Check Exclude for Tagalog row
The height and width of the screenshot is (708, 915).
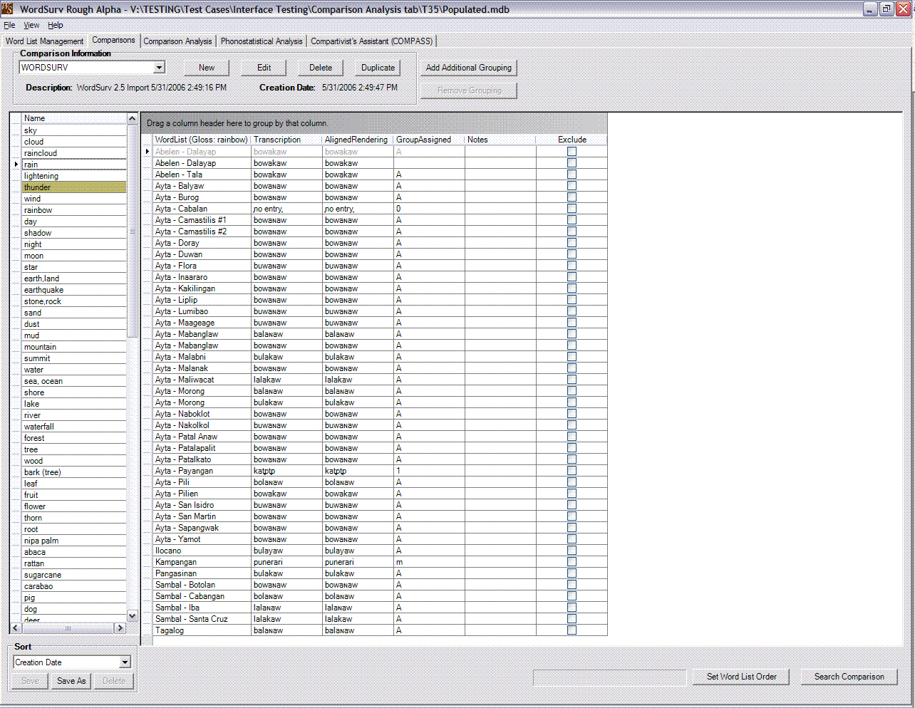point(572,630)
